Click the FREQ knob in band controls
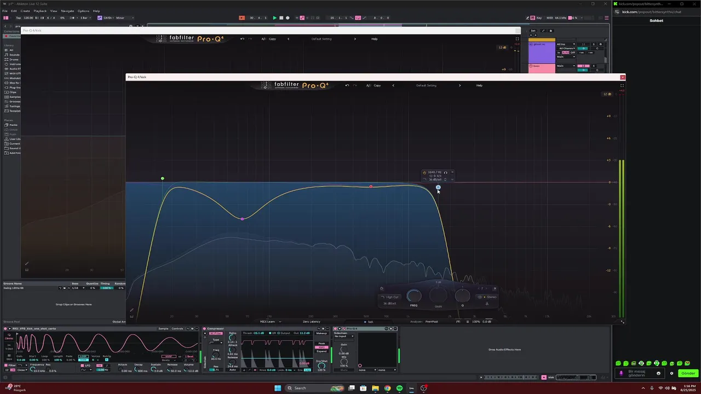701x394 pixels. pyautogui.click(x=414, y=296)
